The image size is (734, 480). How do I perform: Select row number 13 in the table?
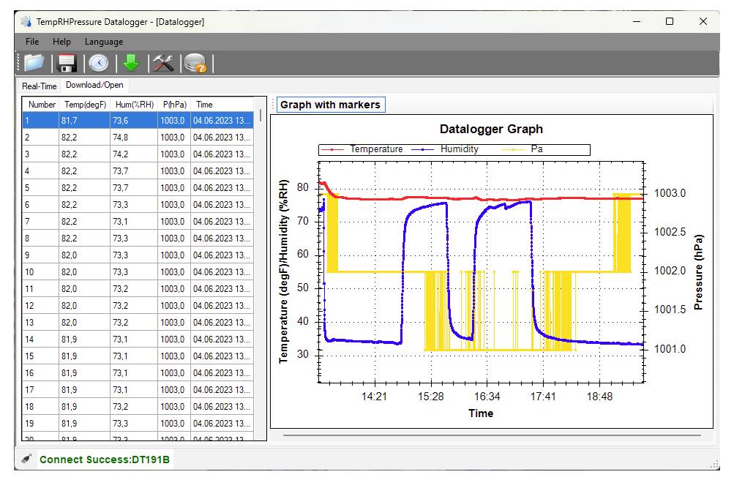click(138, 323)
